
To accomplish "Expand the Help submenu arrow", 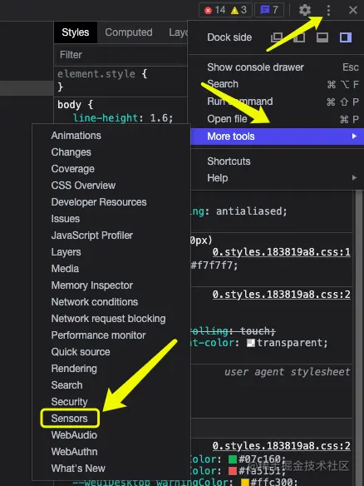I will (x=354, y=178).
